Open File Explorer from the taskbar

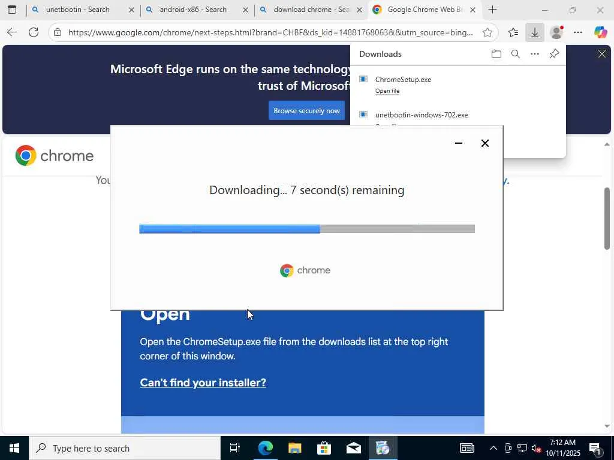pyautogui.click(x=294, y=448)
